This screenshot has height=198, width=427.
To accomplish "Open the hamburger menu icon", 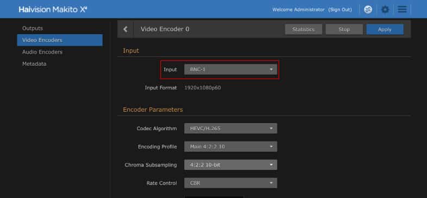I will (x=402, y=10).
